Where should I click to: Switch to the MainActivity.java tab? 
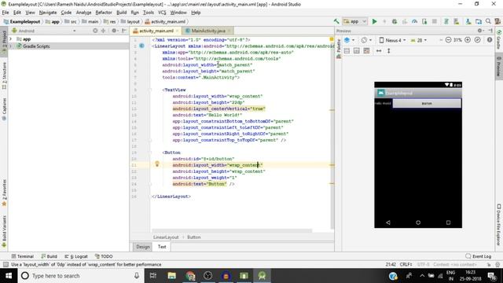pyautogui.click(x=207, y=31)
